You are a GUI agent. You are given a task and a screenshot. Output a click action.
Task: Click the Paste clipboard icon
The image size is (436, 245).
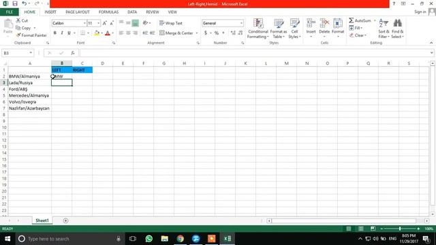8,24
